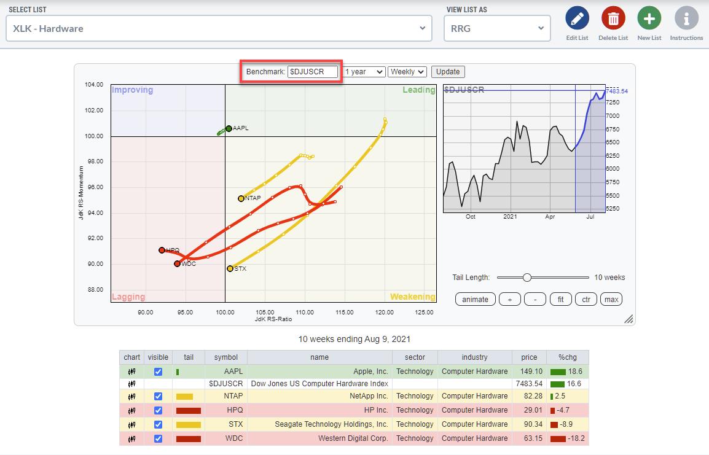Open the chart icon for NTAP row
The image size is (709, 455).
(131, 397)
